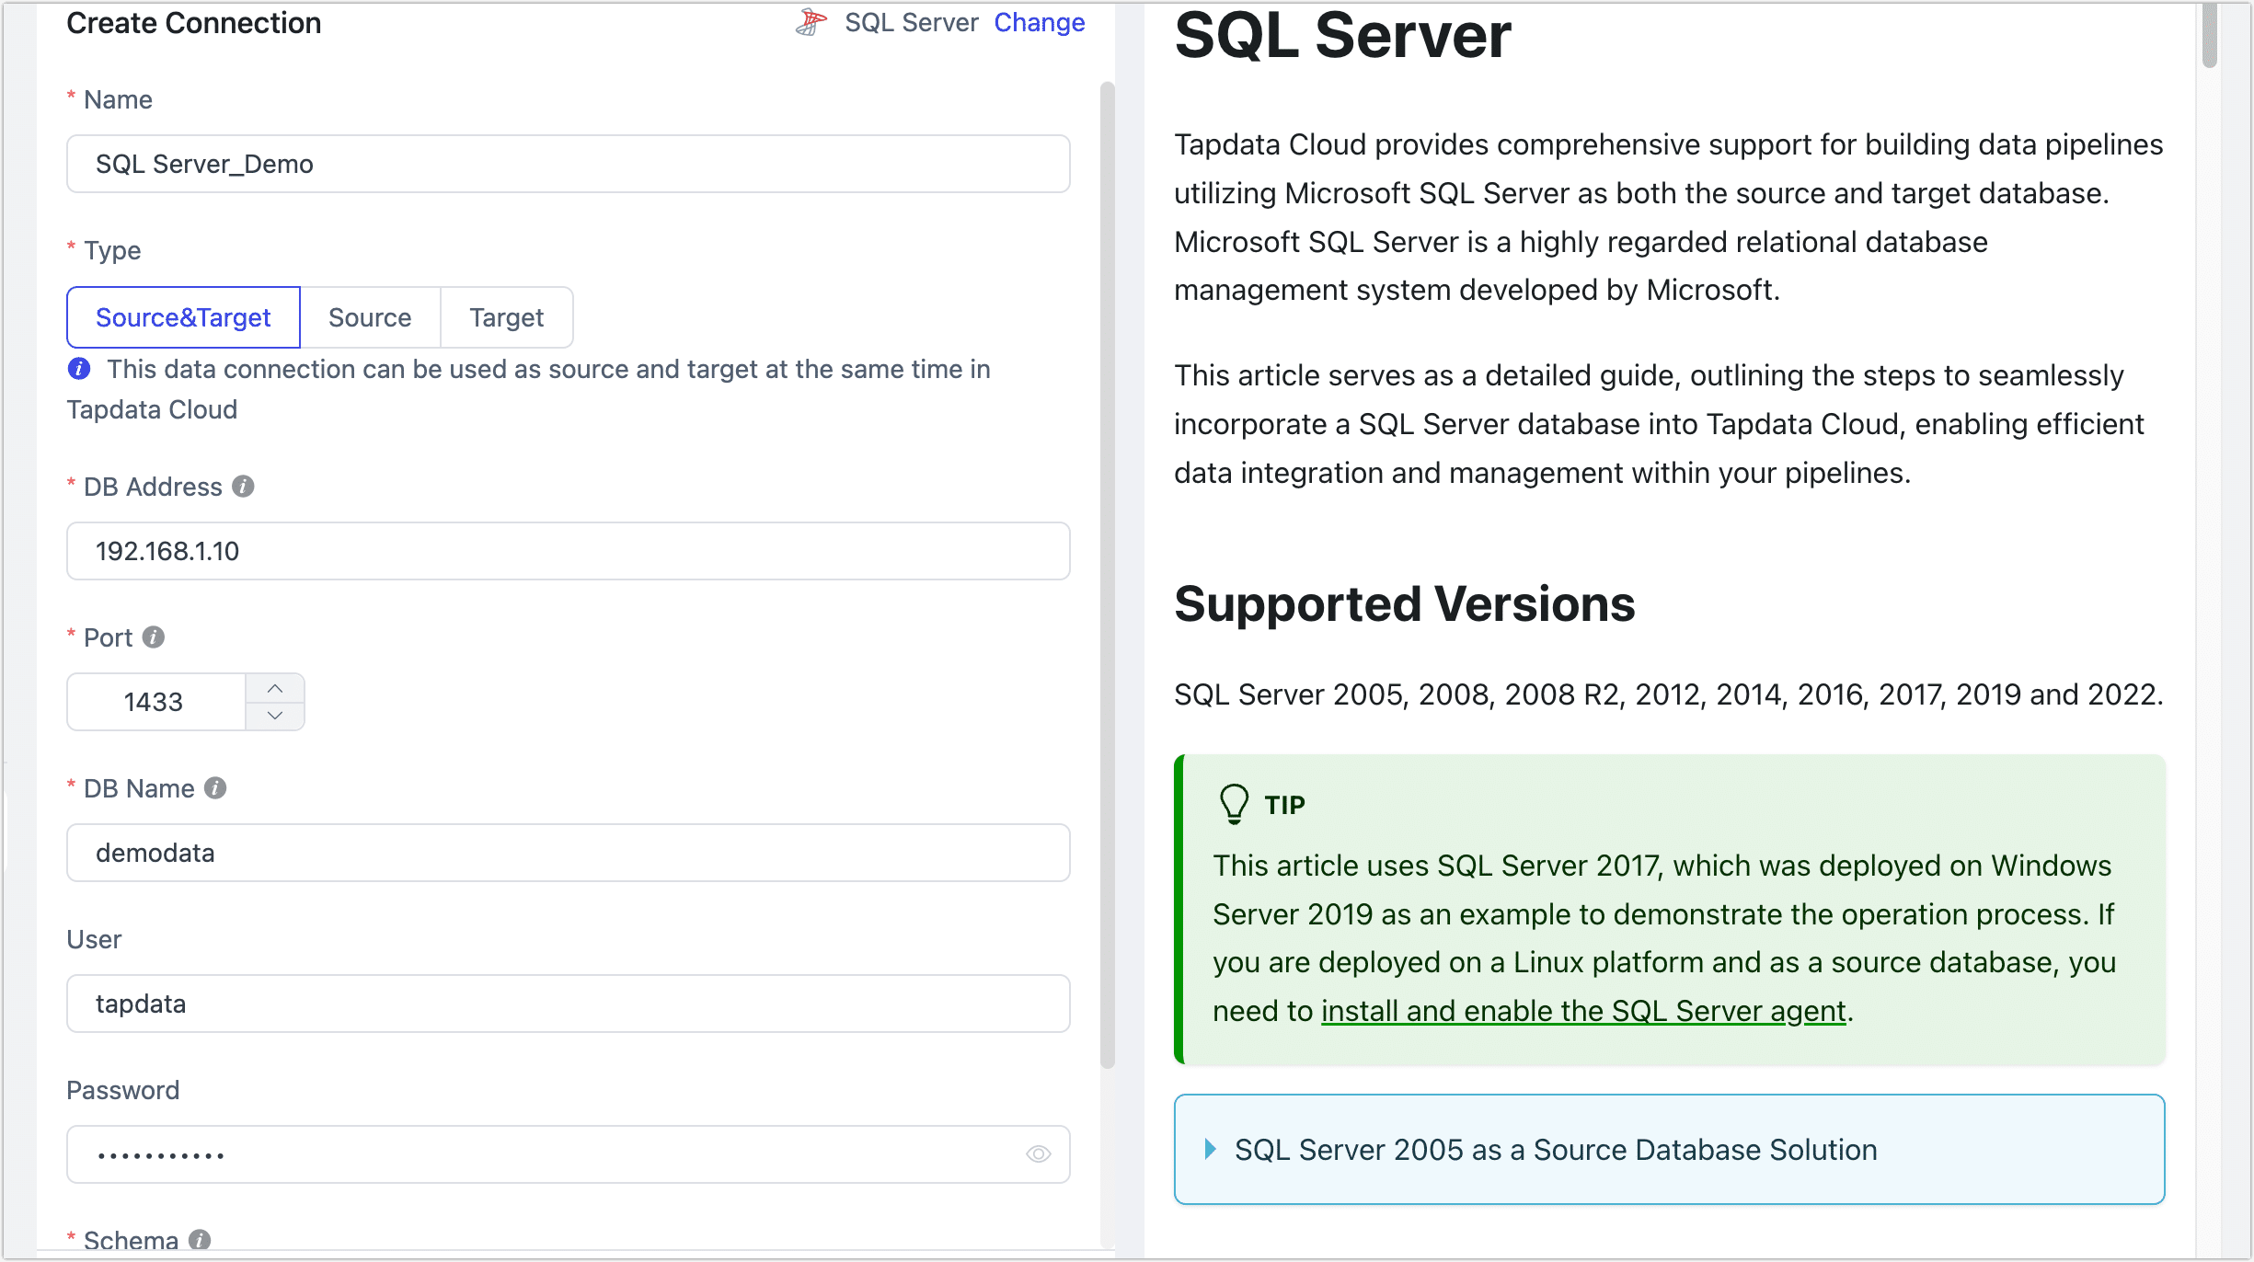
Task: Open install and enable SQL Server agent link
Action: click(1583, 1011)
